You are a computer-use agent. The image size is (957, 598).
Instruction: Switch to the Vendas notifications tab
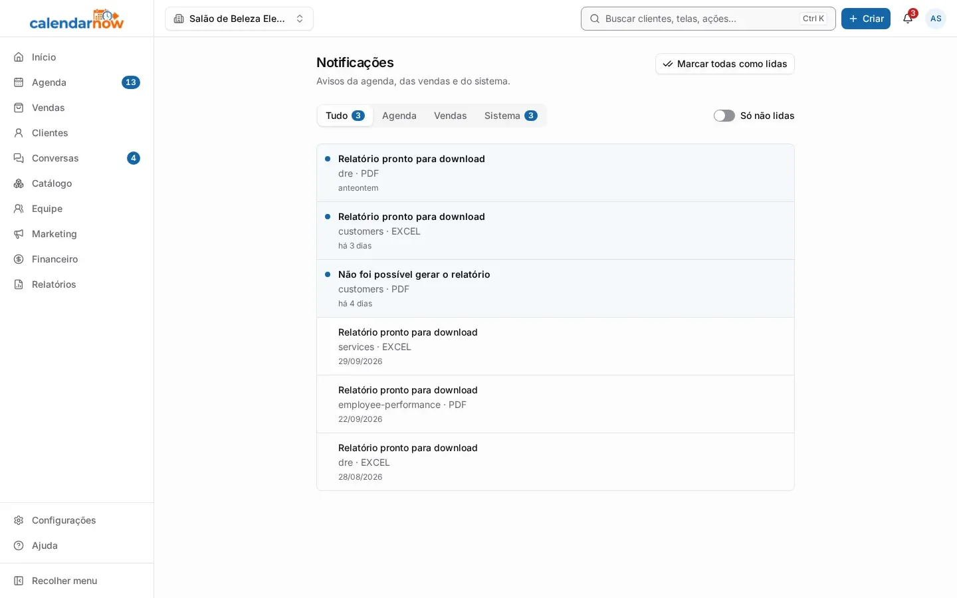click(x=451, y=116)
